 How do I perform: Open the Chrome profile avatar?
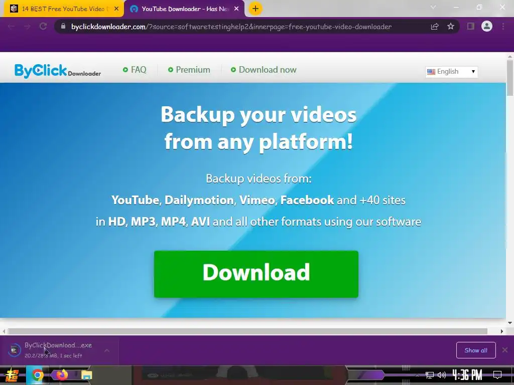[487, 26]
